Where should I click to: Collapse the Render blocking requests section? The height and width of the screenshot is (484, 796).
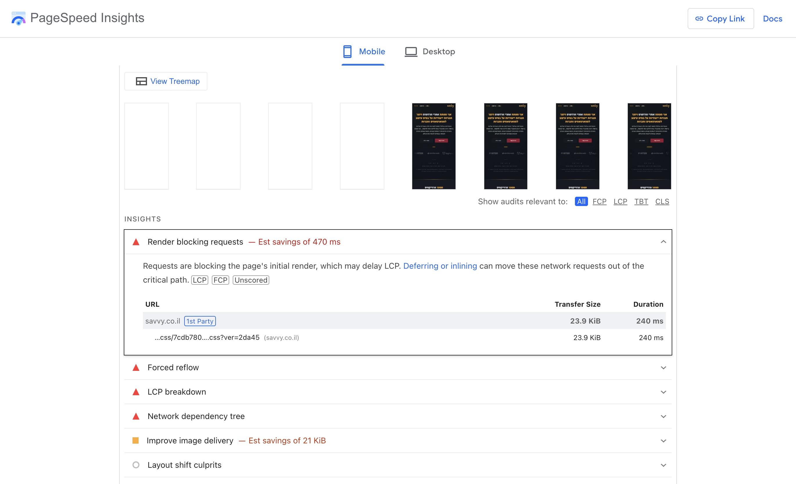click(663, 242)
